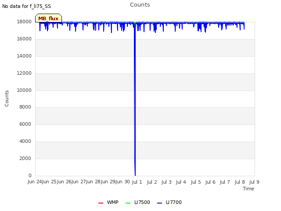
Task: Click the 'Jun 26' x-axis date label
Action: (64, 182)
